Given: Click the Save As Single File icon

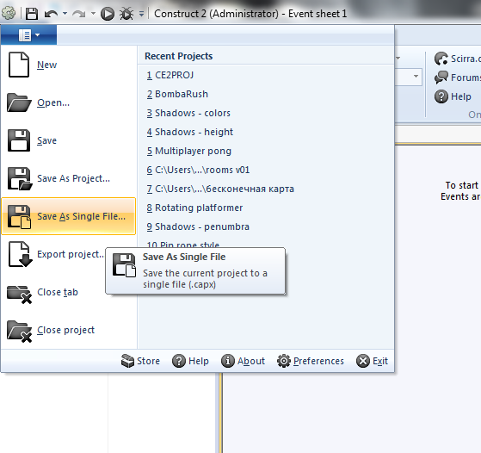Looking at the screenshot, I should [19, 217].
